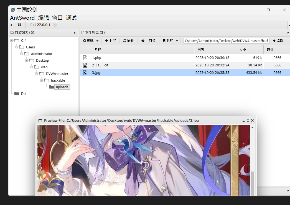Image resolution: width=290 pixels, height=205 pixels.
Task: Open the 调试 menu
Action: [71, 18]
